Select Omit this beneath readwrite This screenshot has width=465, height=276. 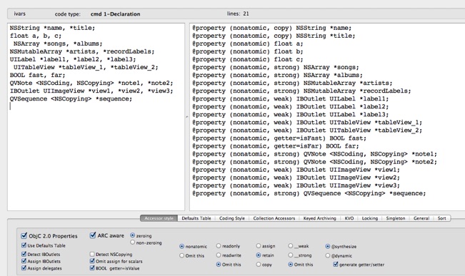point(219,264)
